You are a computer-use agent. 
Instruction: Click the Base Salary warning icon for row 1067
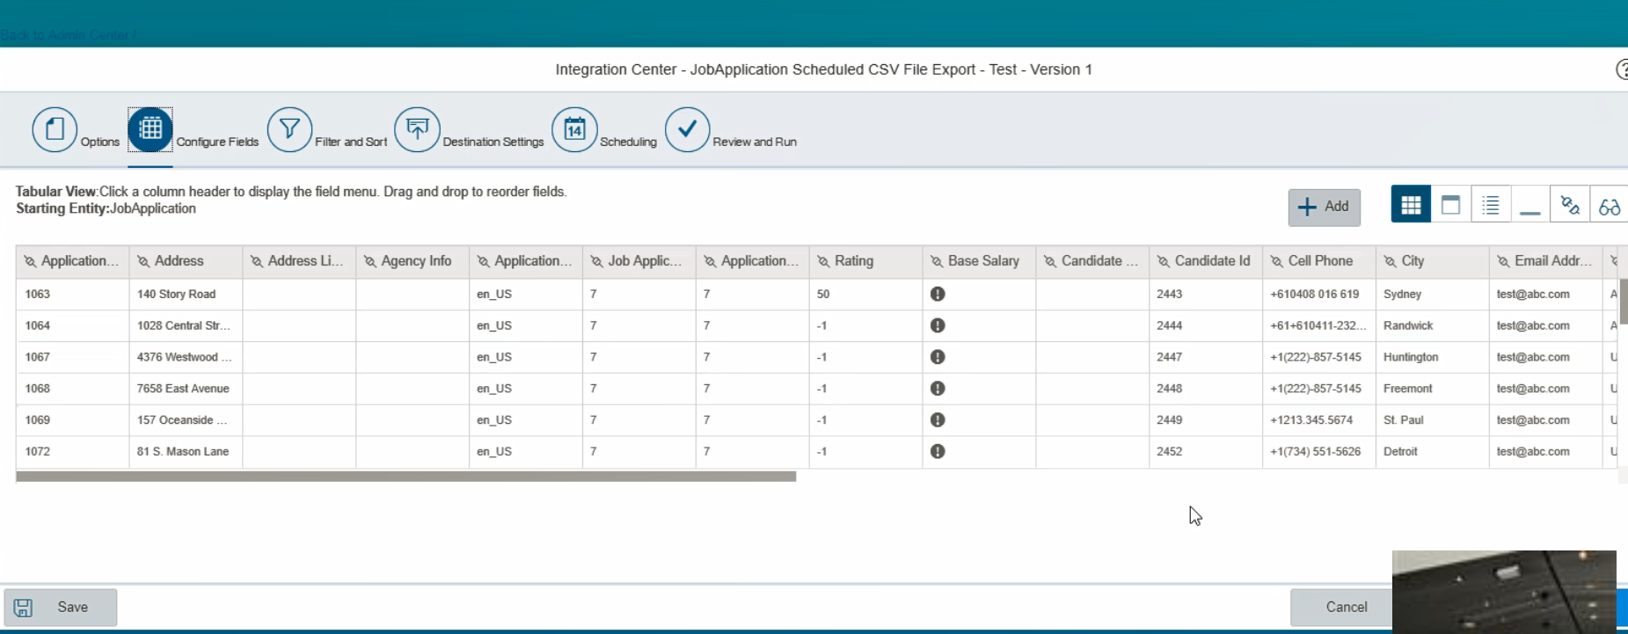tap(938, 357)
